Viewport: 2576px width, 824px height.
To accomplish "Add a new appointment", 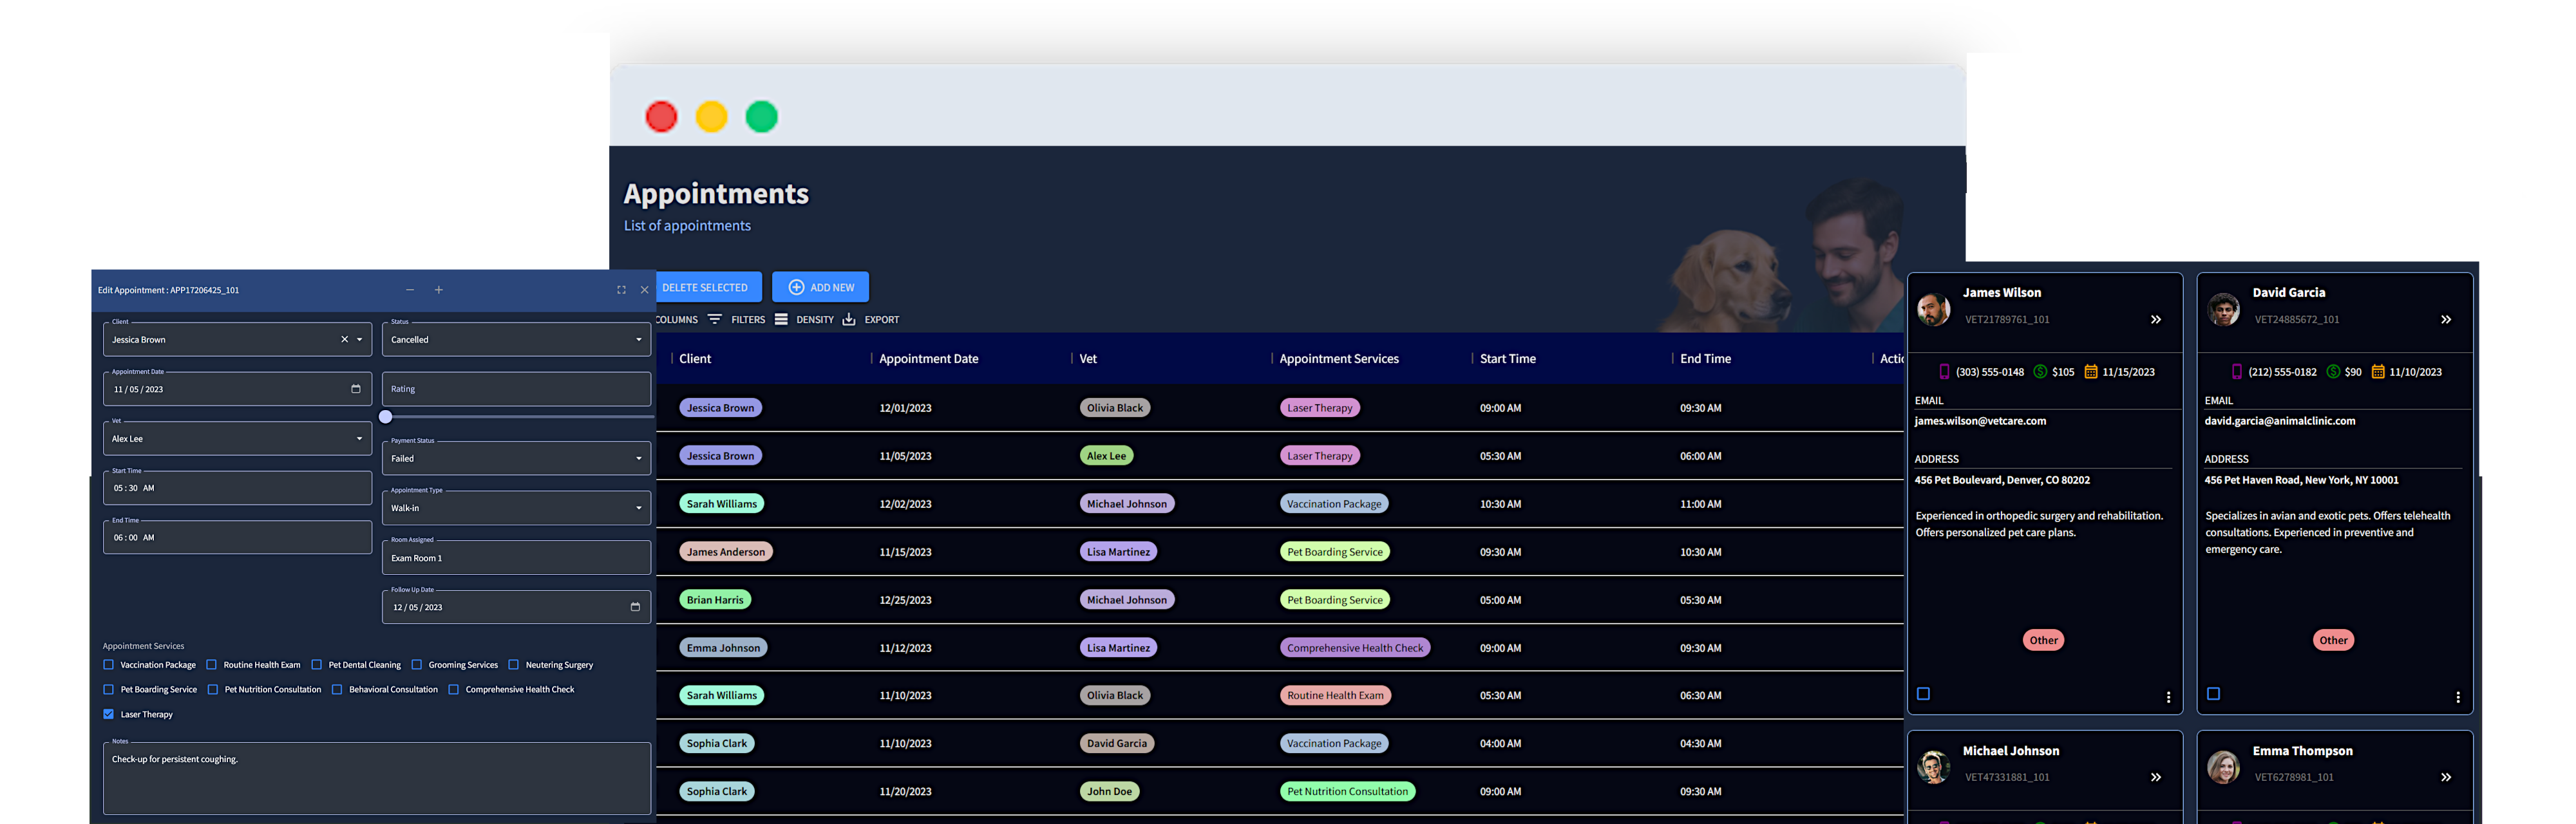I will (x=820, y=287).
